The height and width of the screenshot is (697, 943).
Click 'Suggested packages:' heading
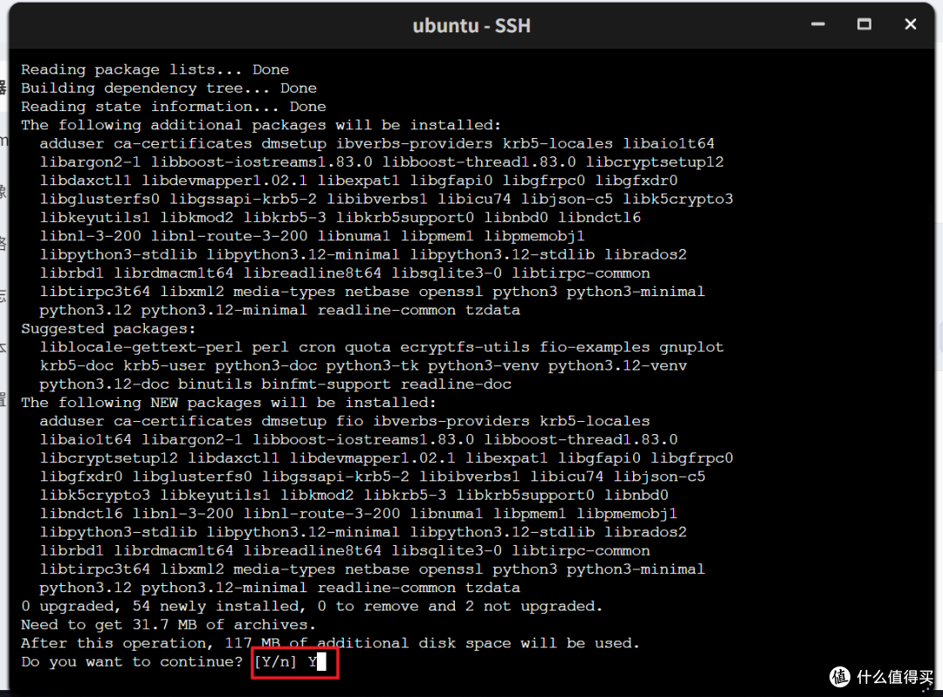[x=108, y=329]
